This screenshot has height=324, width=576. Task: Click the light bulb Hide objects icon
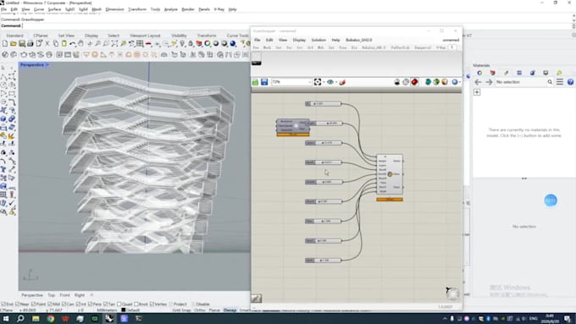(182, 44)
